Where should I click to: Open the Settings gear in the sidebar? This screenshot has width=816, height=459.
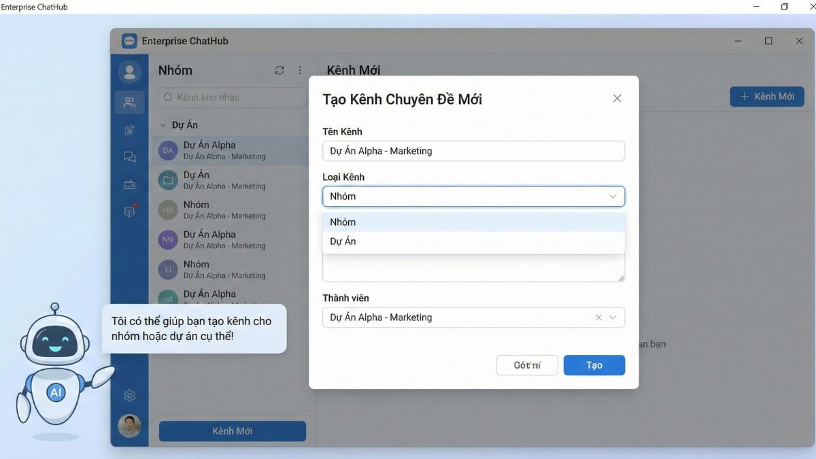[x=129, y=395]
